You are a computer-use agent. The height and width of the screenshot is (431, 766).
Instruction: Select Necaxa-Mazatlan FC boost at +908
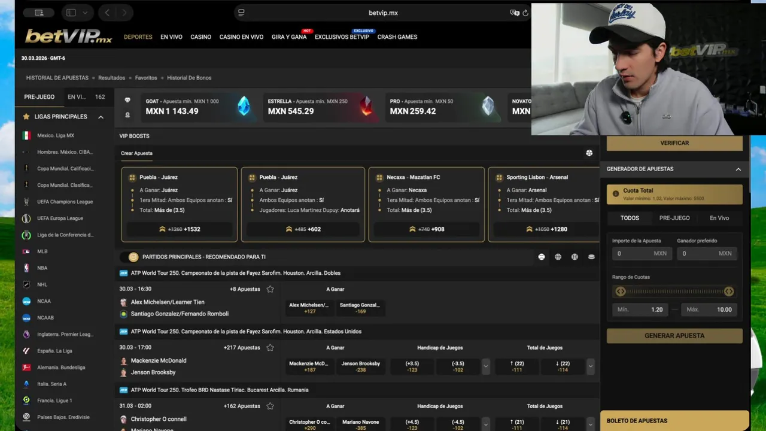coord(426,229)
